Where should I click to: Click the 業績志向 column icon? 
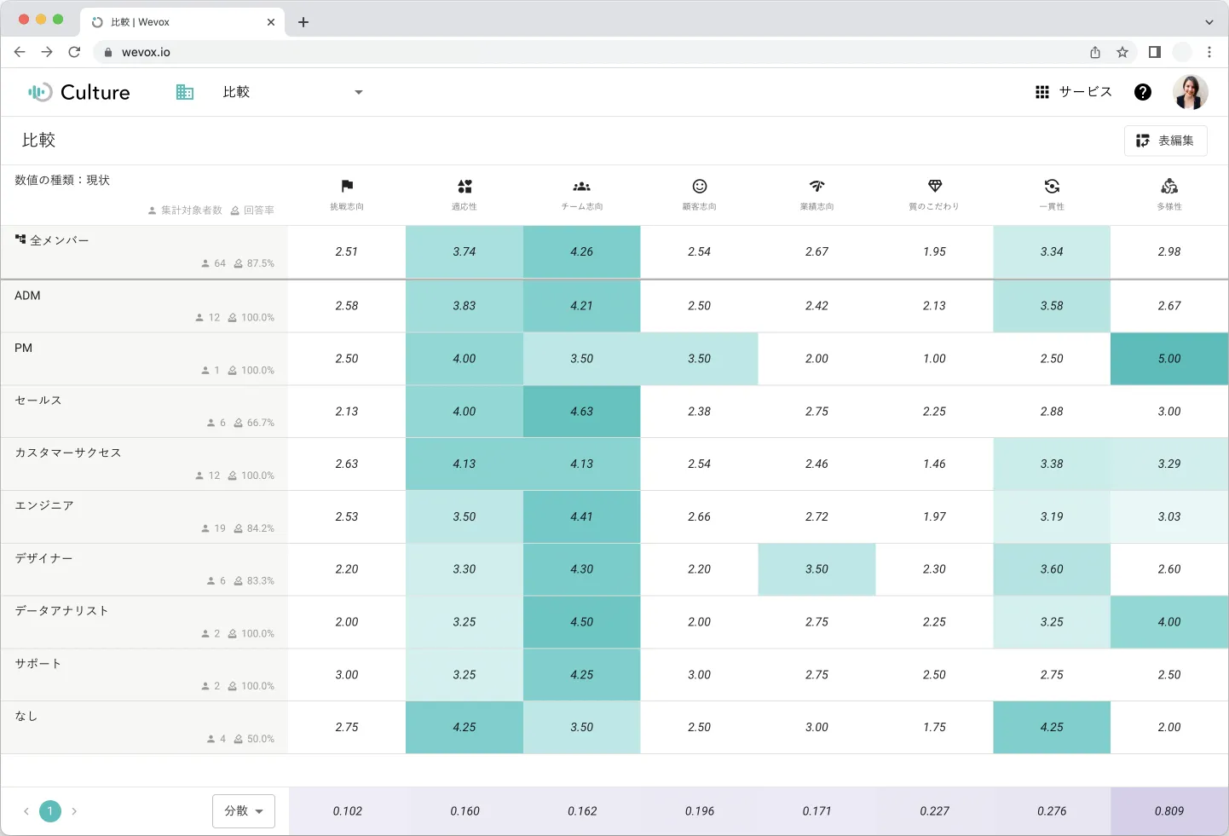[x=816, y=187]
